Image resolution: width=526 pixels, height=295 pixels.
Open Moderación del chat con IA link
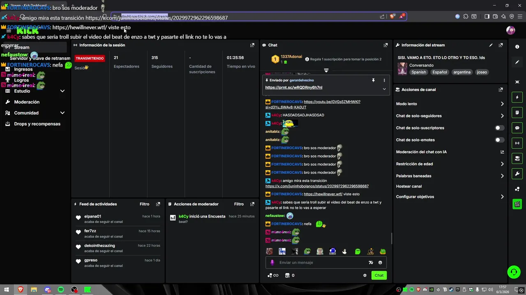(450, 152)
